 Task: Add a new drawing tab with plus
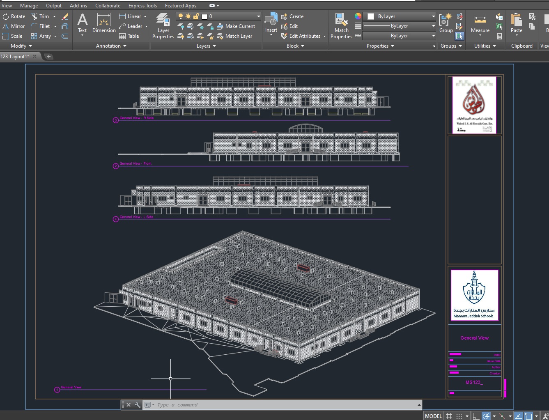[x=49, y=57]
